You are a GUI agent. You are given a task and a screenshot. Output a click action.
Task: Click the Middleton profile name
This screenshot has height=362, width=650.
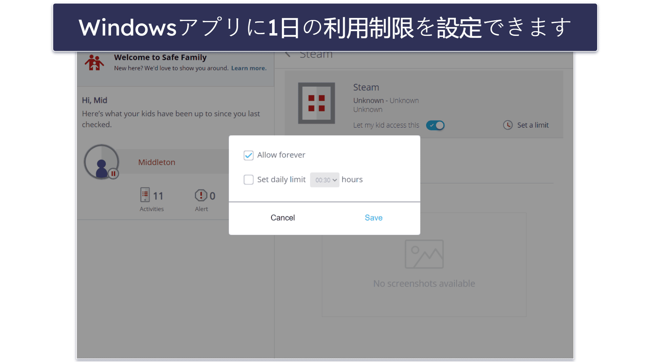tap(157, 162)
